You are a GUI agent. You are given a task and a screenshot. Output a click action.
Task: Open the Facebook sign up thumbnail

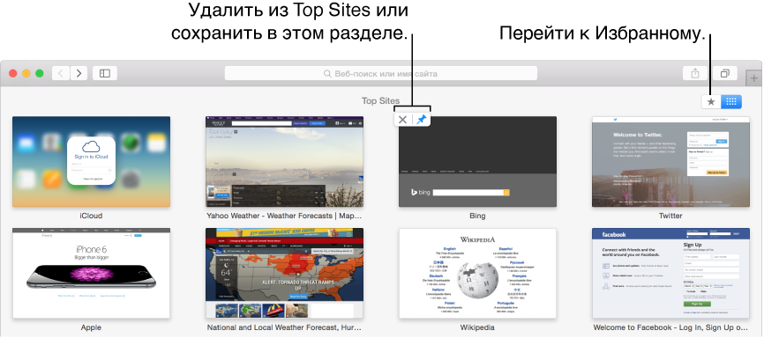670,273
